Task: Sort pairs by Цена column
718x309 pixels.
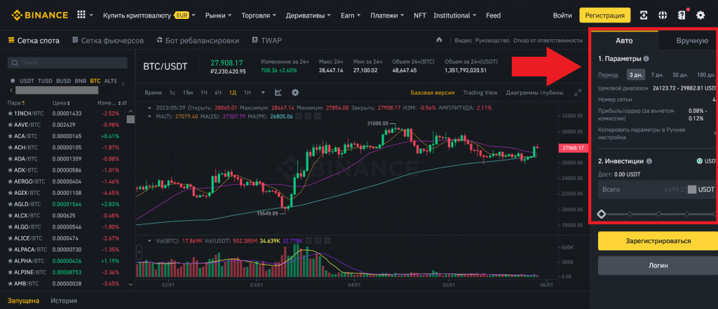Action: [x=61, y=103]
